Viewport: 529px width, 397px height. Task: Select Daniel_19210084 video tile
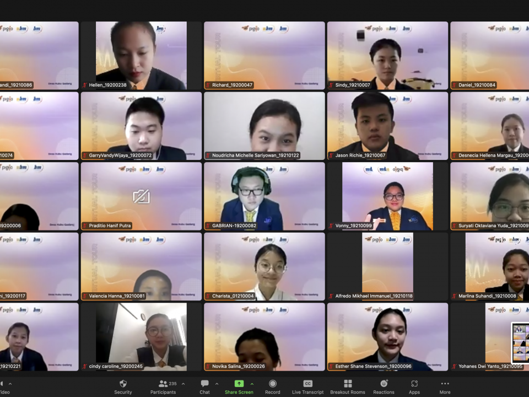pyautogui.click(x=489, y=56)
